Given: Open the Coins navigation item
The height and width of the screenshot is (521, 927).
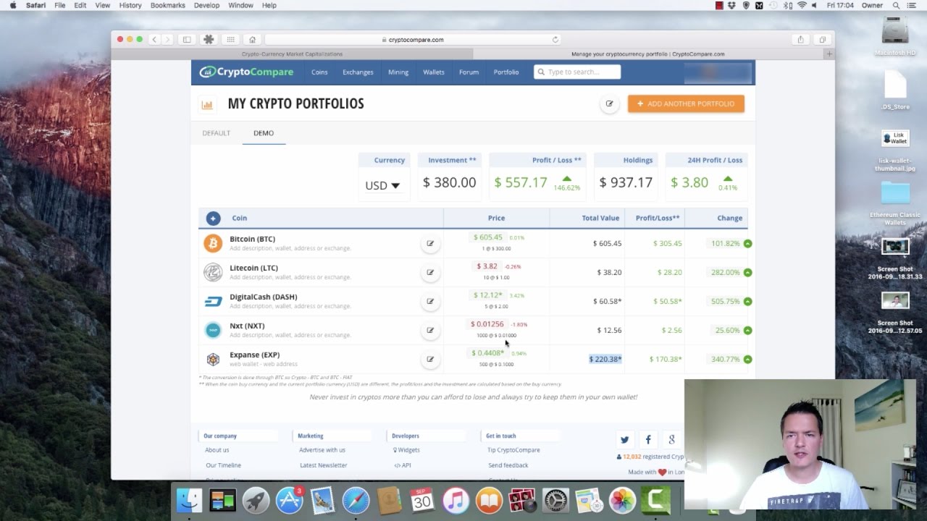Looking at the screenshot, I should (319, 72).
